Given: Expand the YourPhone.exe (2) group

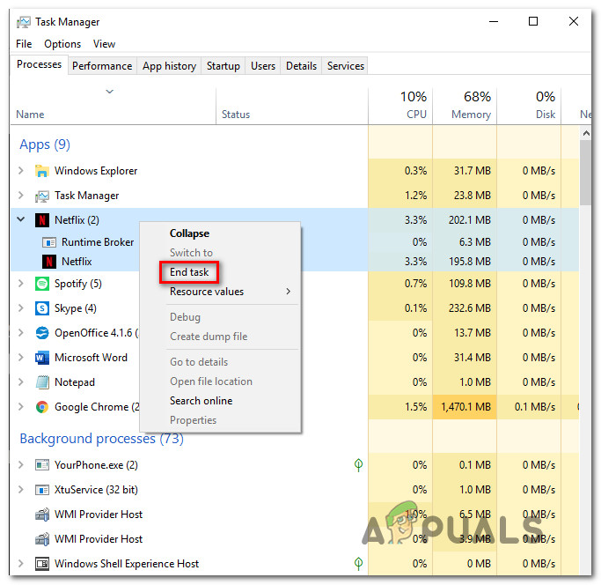Looking at the screenshot, I should (21, 465).
